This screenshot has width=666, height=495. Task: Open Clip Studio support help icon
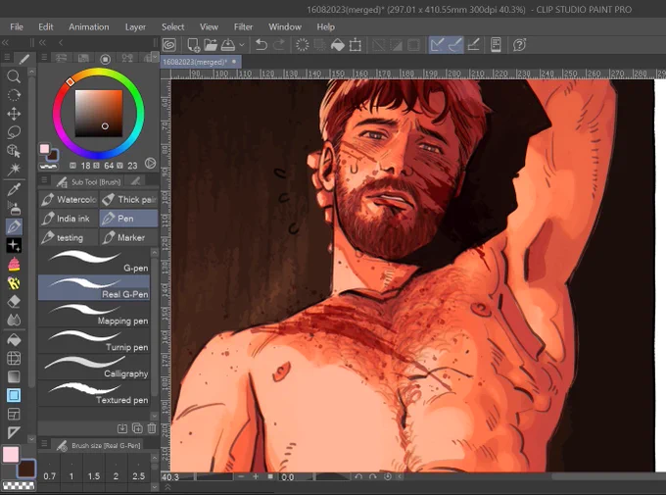[x=519, y=45]
